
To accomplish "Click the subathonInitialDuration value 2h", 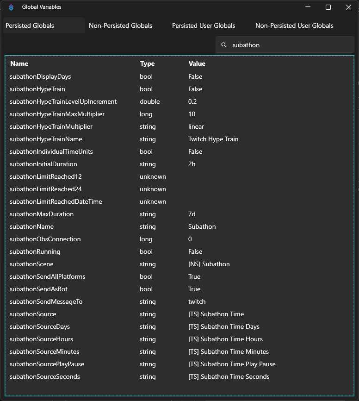I will (x=192, y=164).
